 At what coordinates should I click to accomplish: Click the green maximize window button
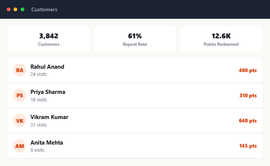tap(22, 9)
